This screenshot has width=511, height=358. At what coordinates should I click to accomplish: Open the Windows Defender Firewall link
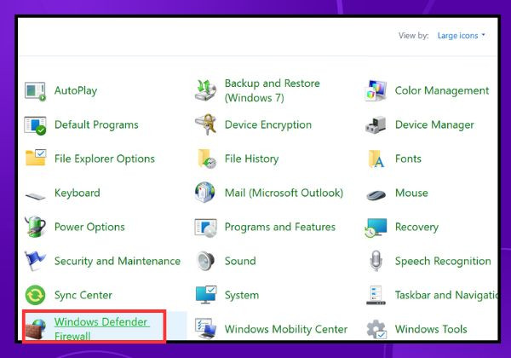[x=101, y=329]
